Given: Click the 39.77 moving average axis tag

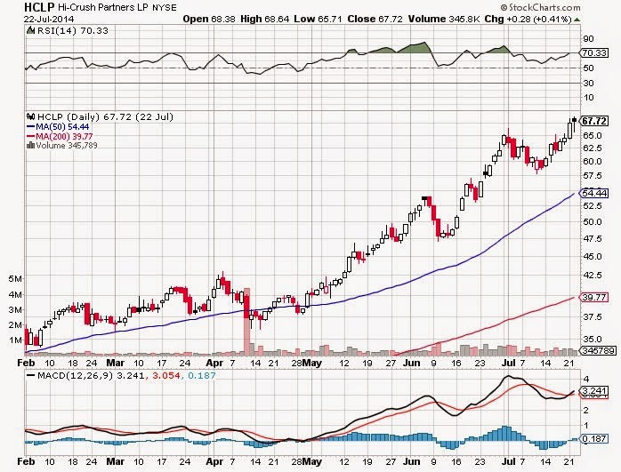Looking at the screenshot, I should point(593,297).
